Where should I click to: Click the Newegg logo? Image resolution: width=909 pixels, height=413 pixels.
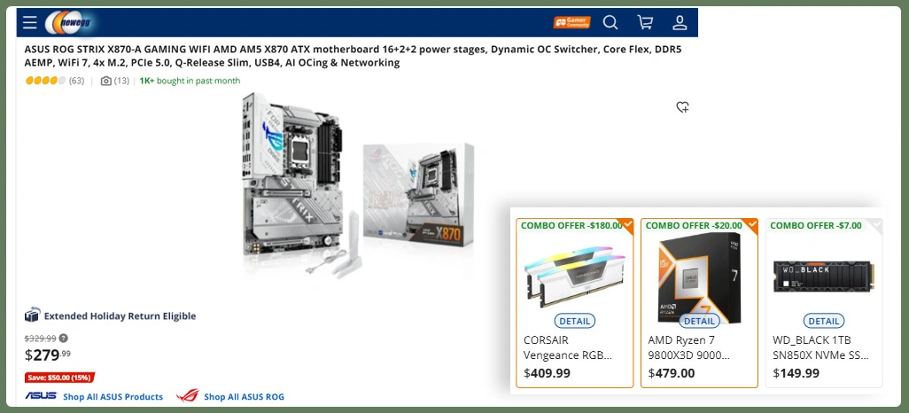[x=70, y=23]
